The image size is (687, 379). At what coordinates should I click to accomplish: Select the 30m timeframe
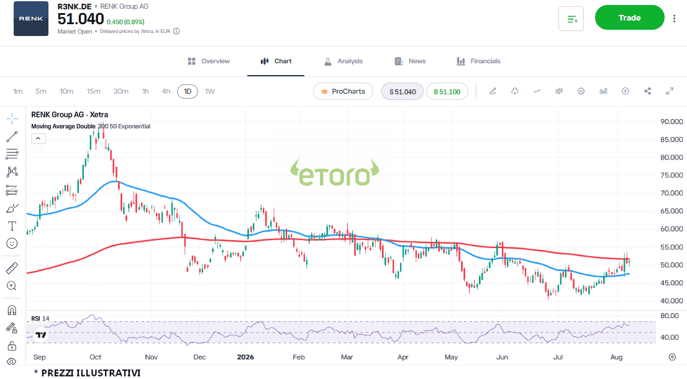121,91
